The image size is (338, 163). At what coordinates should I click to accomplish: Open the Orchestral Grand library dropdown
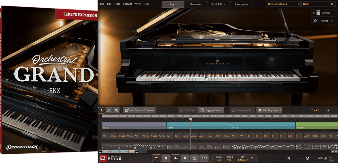point(283,4)
